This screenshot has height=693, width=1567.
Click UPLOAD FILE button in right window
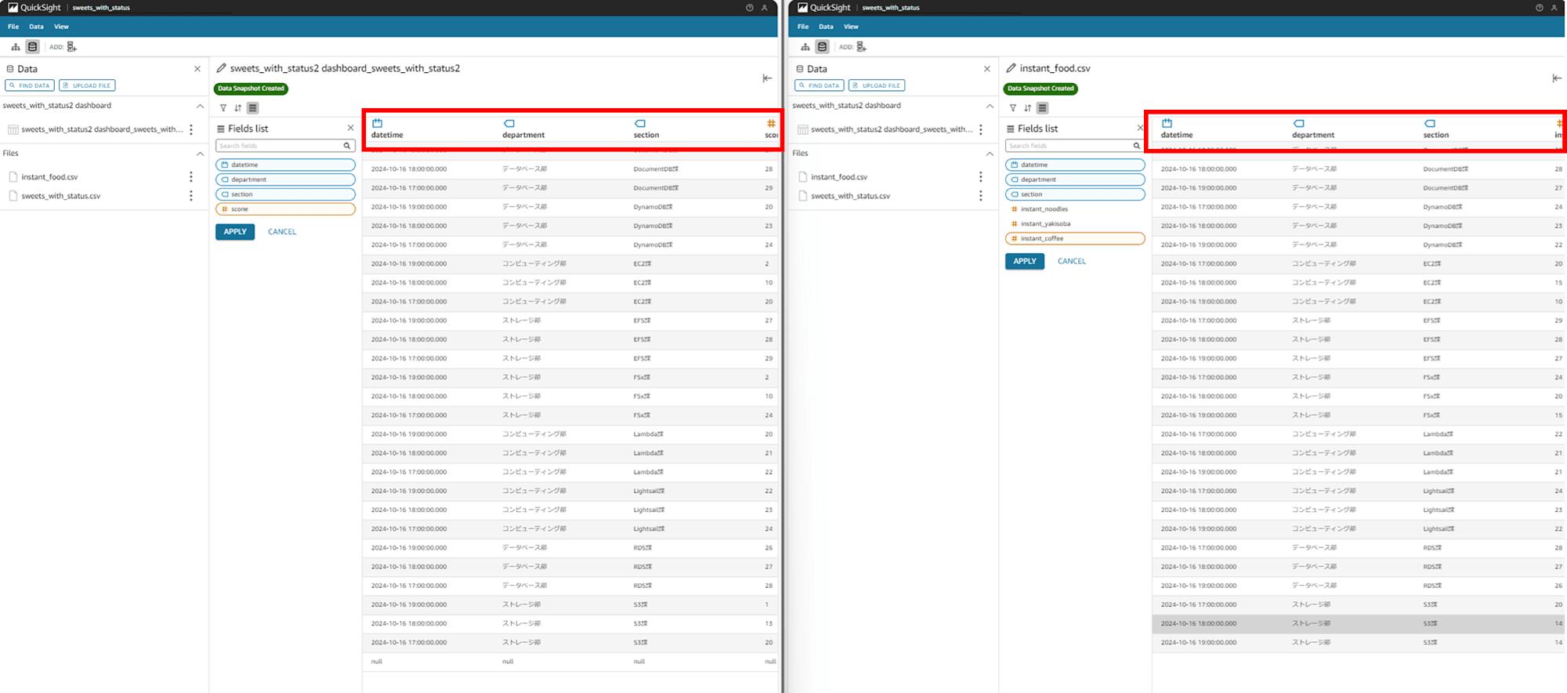[878, 85]
